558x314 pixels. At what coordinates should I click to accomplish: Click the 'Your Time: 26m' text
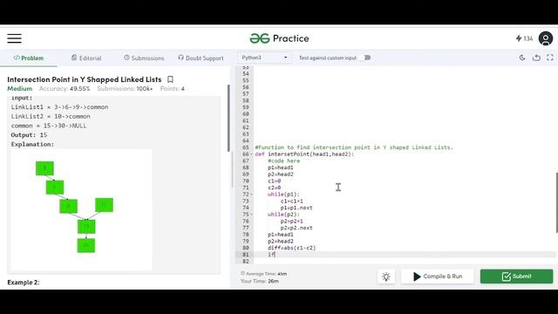[x=260, y=281]
